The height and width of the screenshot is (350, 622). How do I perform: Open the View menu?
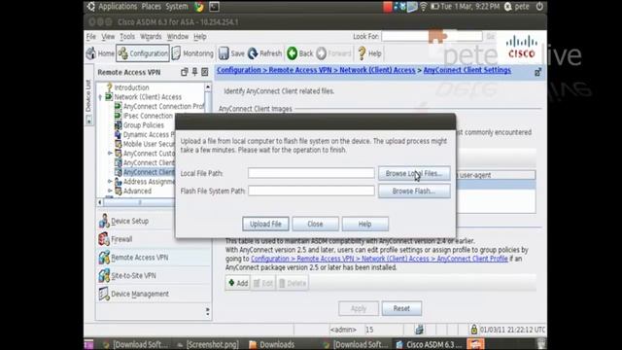click(x=108, y=37)
